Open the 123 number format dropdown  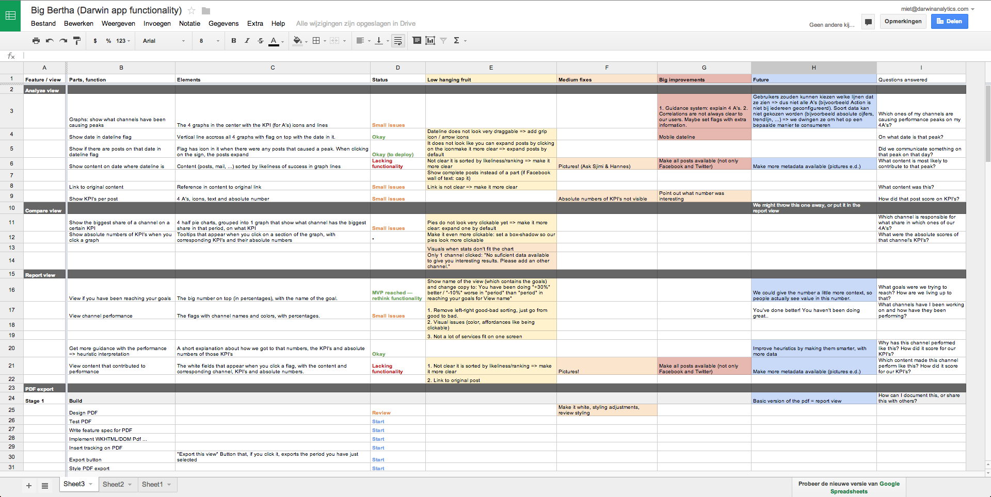(x=123, y=41)
